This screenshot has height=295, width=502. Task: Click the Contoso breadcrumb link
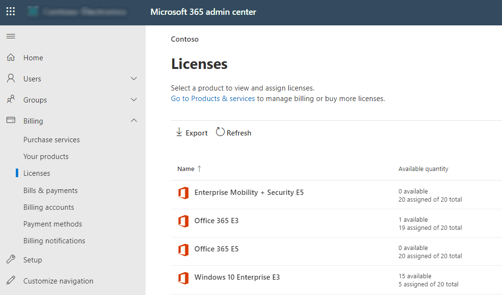click(x=184, y=39)
